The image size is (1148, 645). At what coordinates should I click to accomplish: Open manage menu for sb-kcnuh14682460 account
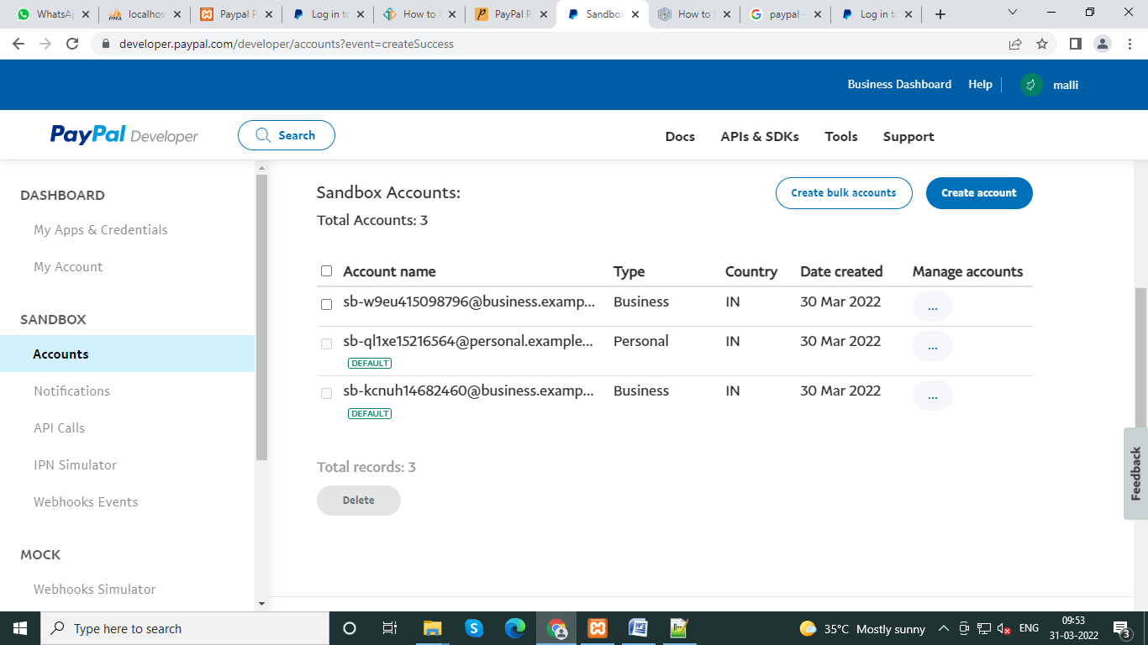(x=932, y=396)
